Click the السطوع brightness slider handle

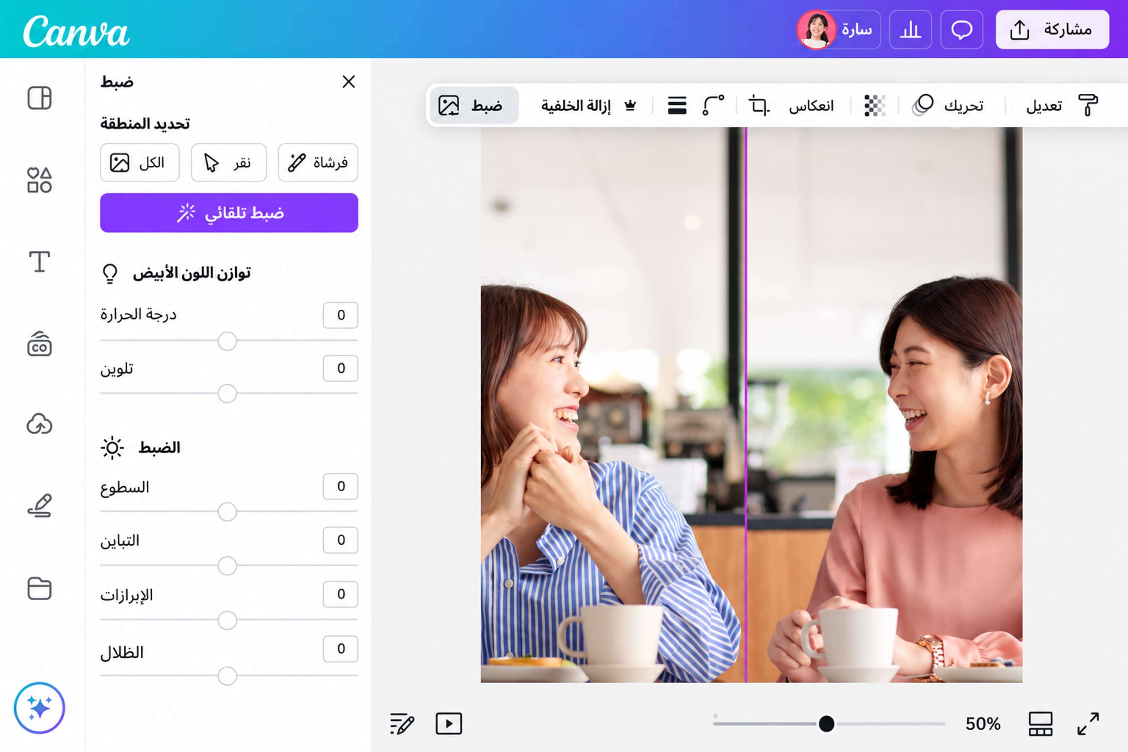(227, 512)
